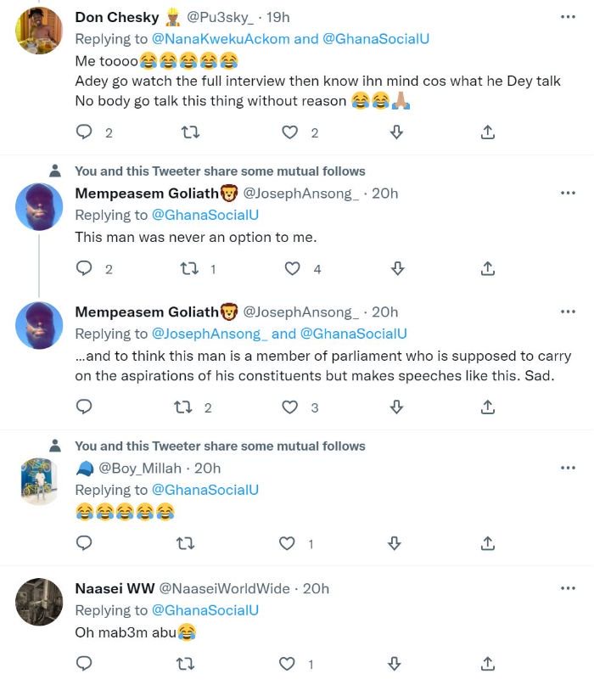Download icon on Don Chesky's tweet

click(395, 132)
